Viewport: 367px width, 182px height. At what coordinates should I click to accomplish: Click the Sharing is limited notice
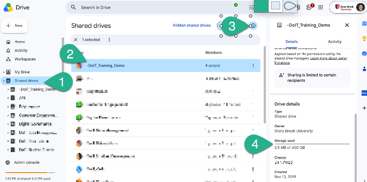[x=312, y=78]
